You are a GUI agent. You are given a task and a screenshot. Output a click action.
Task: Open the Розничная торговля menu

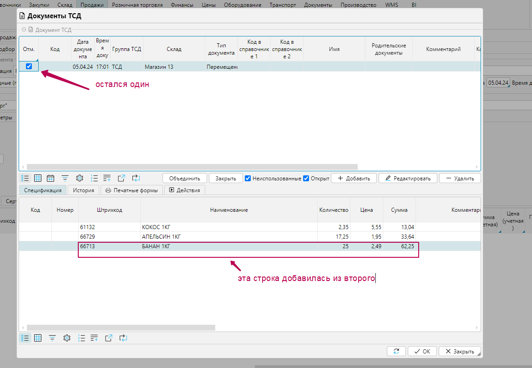(137, 5)
